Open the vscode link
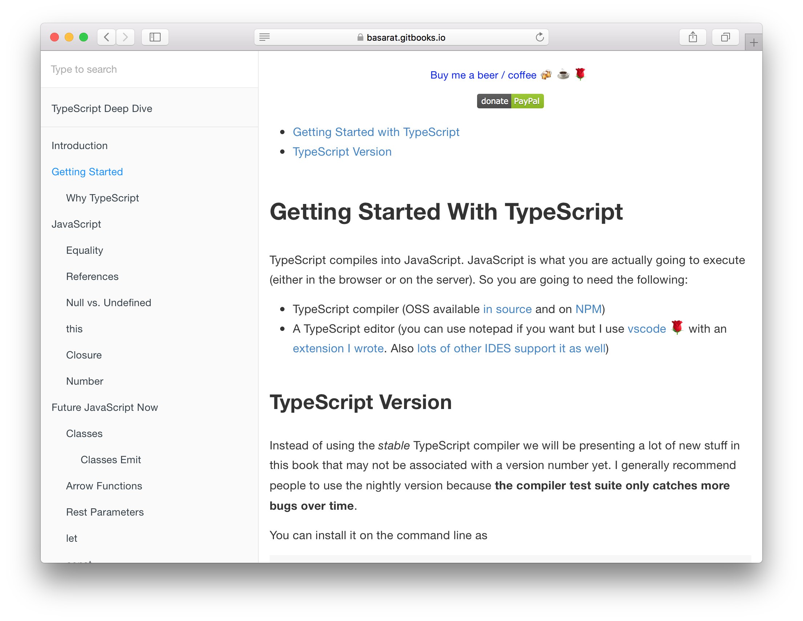This screenshot has height=621, width=803. (x=646, y=329)
